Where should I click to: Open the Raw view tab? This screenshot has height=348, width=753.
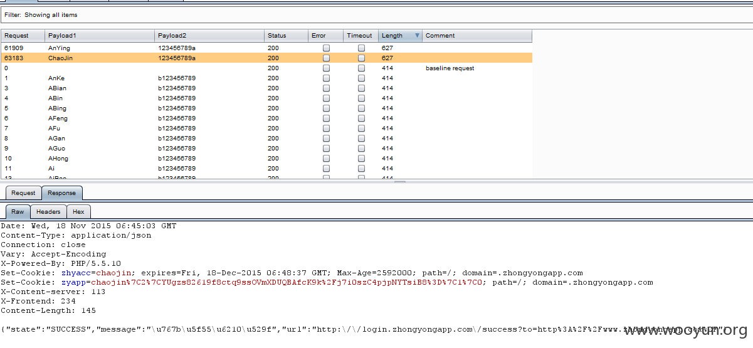point(18,212)
